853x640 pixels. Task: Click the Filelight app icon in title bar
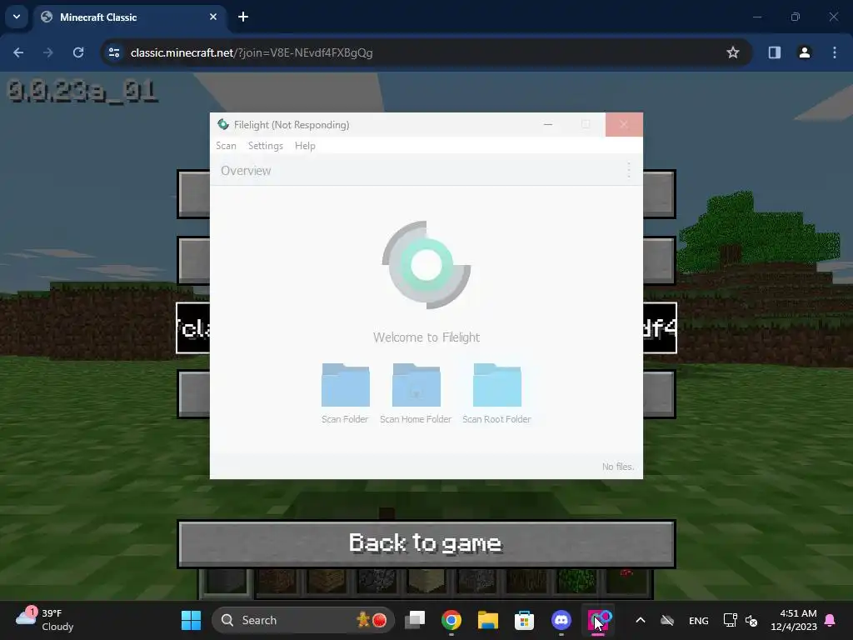point(223,125)
